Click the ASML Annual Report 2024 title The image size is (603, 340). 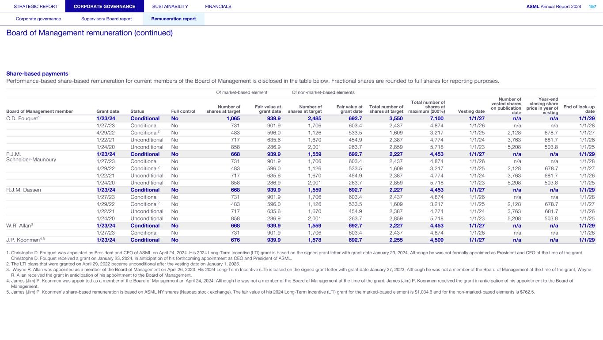tap(554, 6)
